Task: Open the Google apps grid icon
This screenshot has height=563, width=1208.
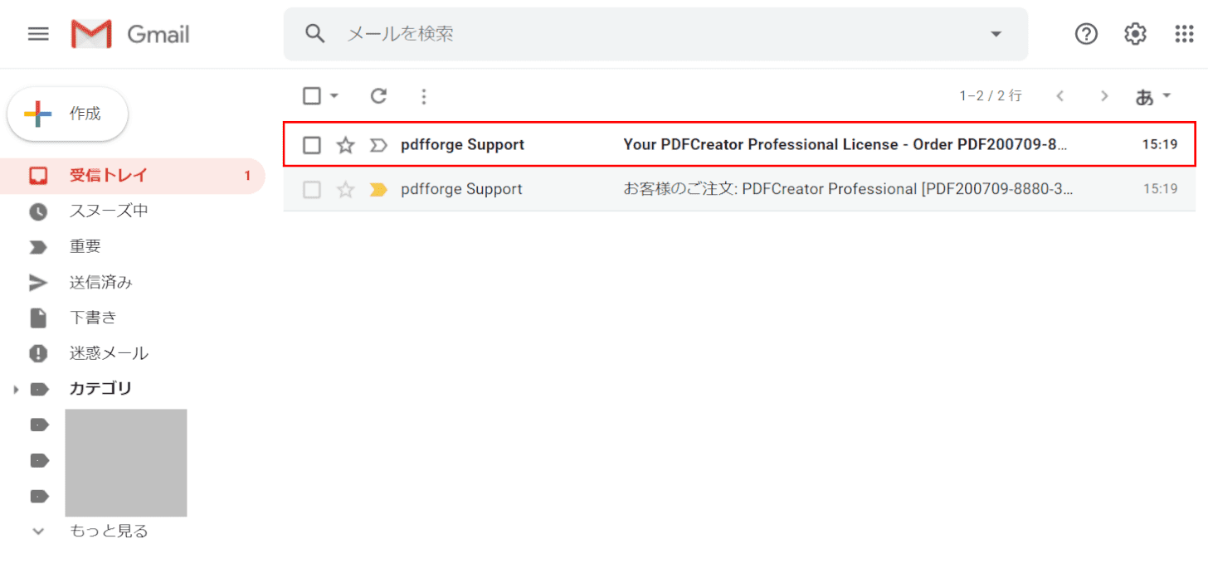Action: (x=1184, y=34)
